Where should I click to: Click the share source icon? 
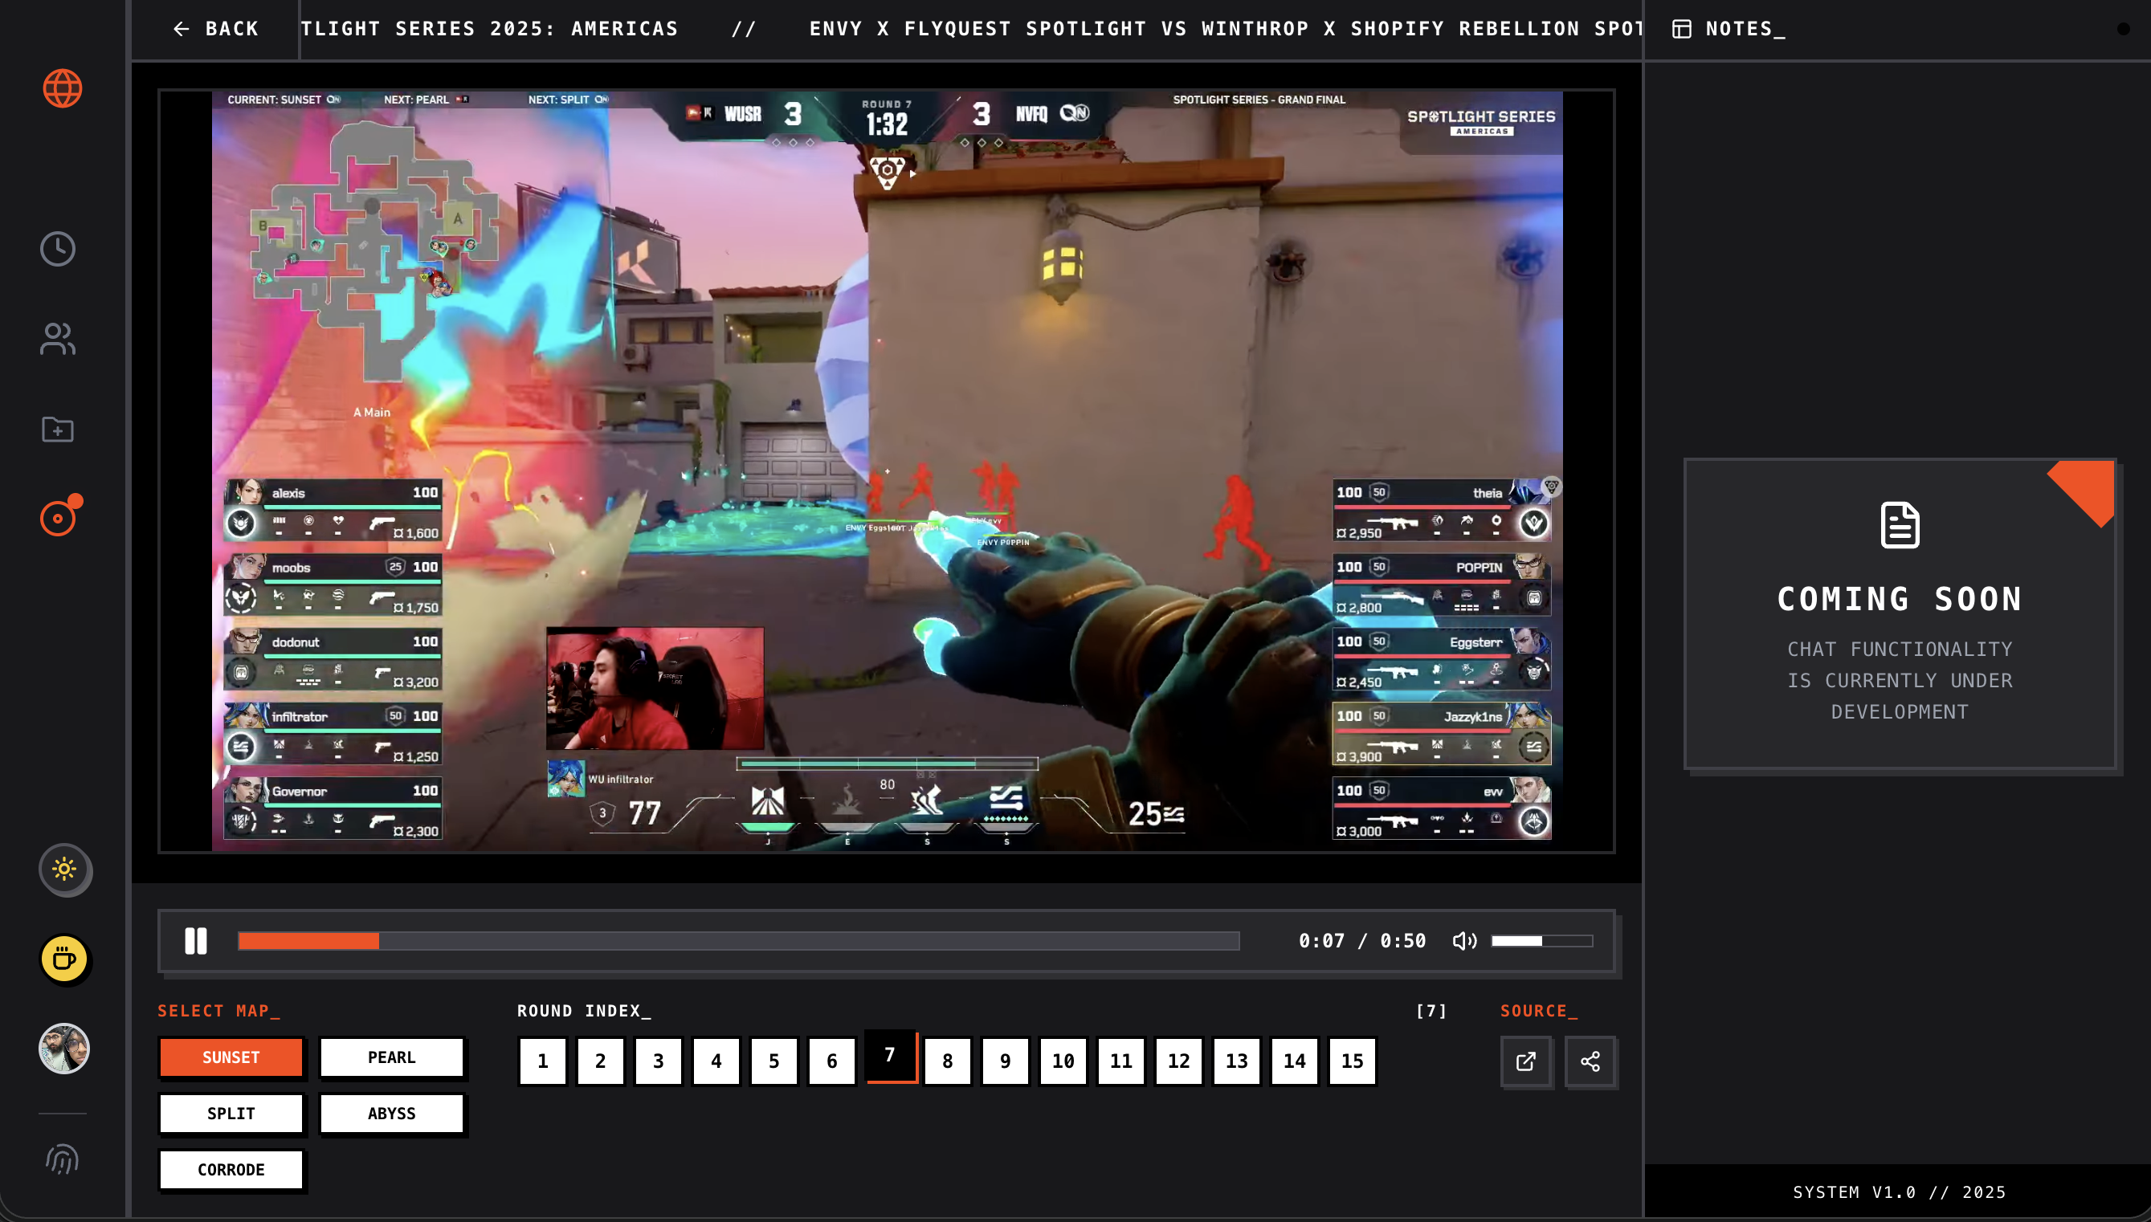(1591, 1061)
